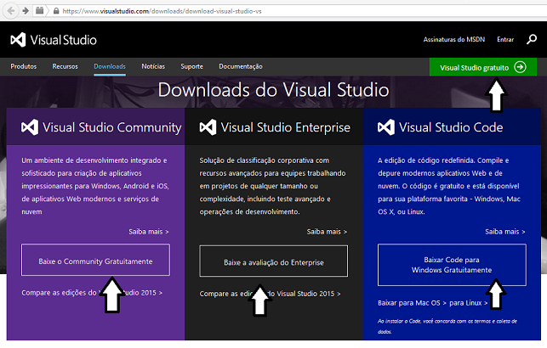Open the Documentação menu item
The height and width of the screenshot is (348, 547).
click(x=246, y=66)
